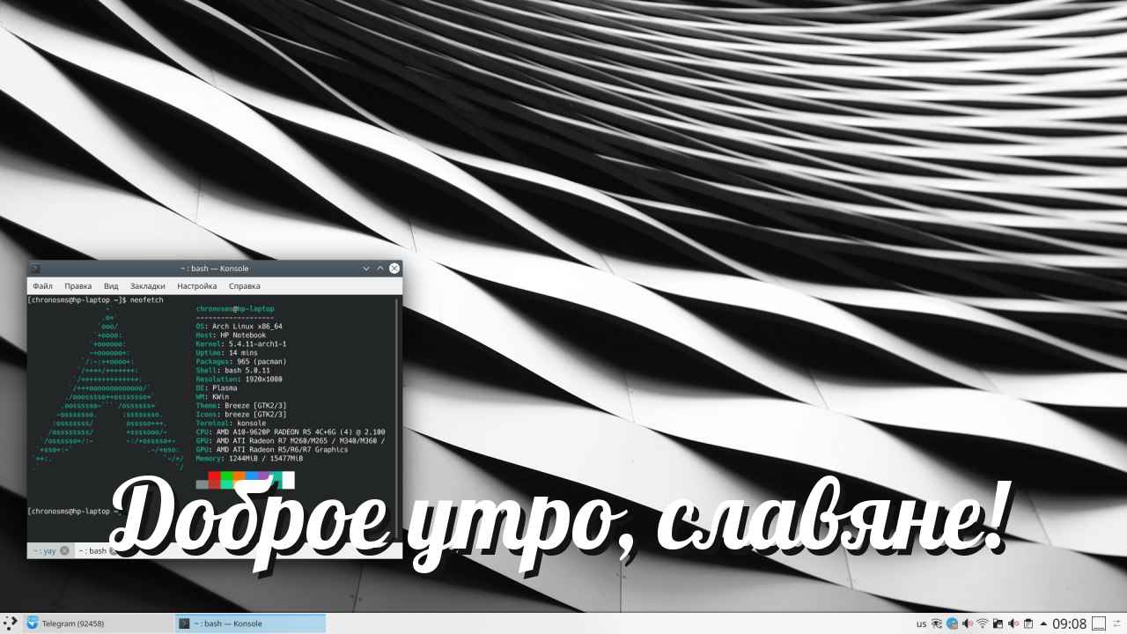Click the us keyboard layout indicator
Screen dimensions: 1127x634
pos(922,623)
